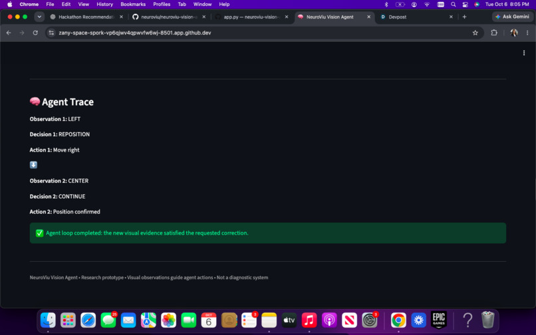This screenshot has width=536, height=335.
Task: Bookmark this page with the star icon
Action: tap(475, 33)
